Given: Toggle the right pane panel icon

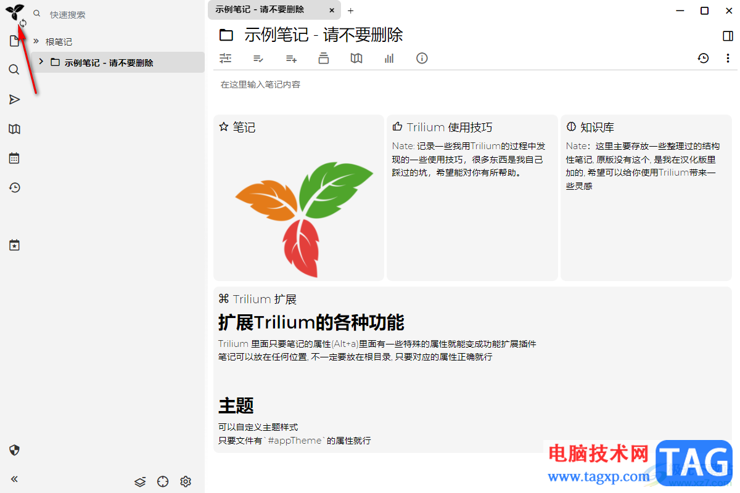Looking at the screenshot, I should click(x=728, y=36).
